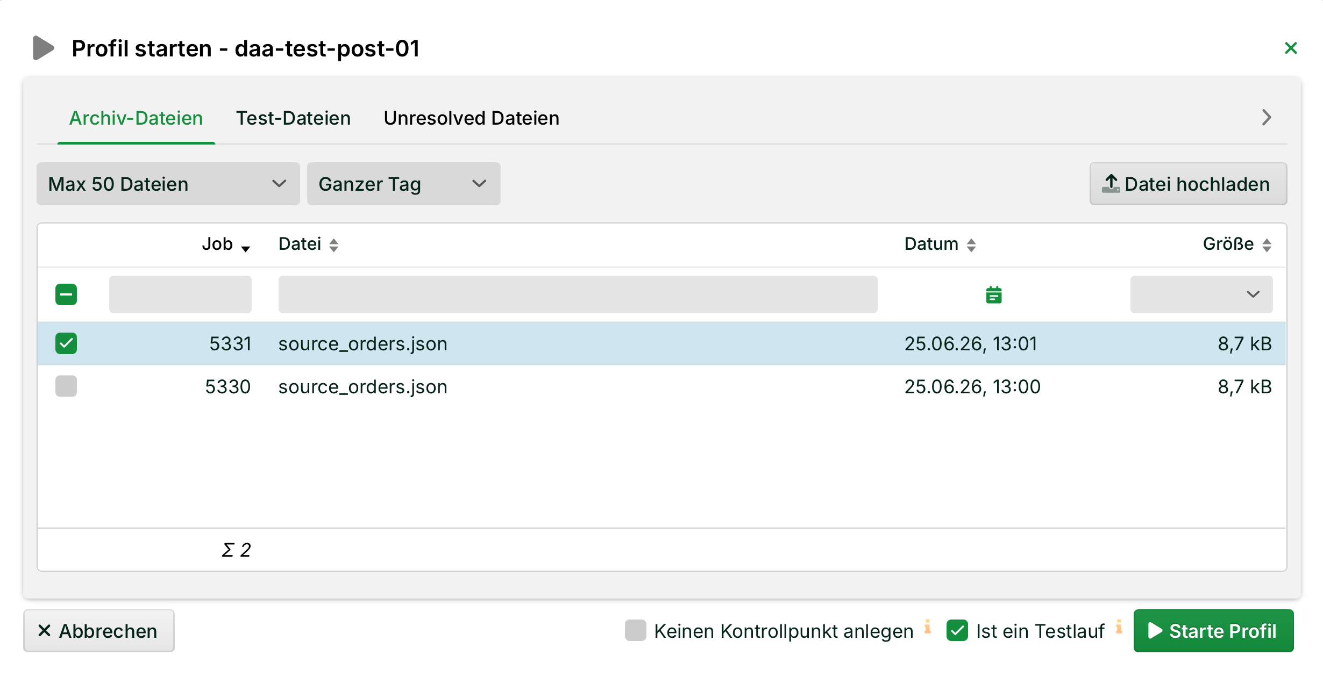The width and height of the screenshot is (1323, 677).
Task: Toggle the select-all header checkbox
Action: 66,294
